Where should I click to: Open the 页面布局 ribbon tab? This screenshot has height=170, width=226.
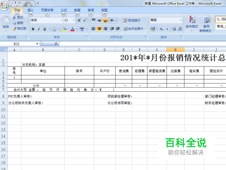point(47,10)
